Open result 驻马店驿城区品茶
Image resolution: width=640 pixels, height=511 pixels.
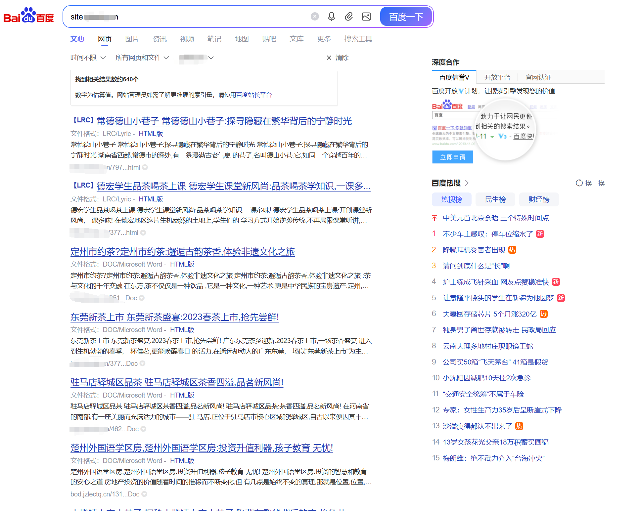click(x=177, y=382)
